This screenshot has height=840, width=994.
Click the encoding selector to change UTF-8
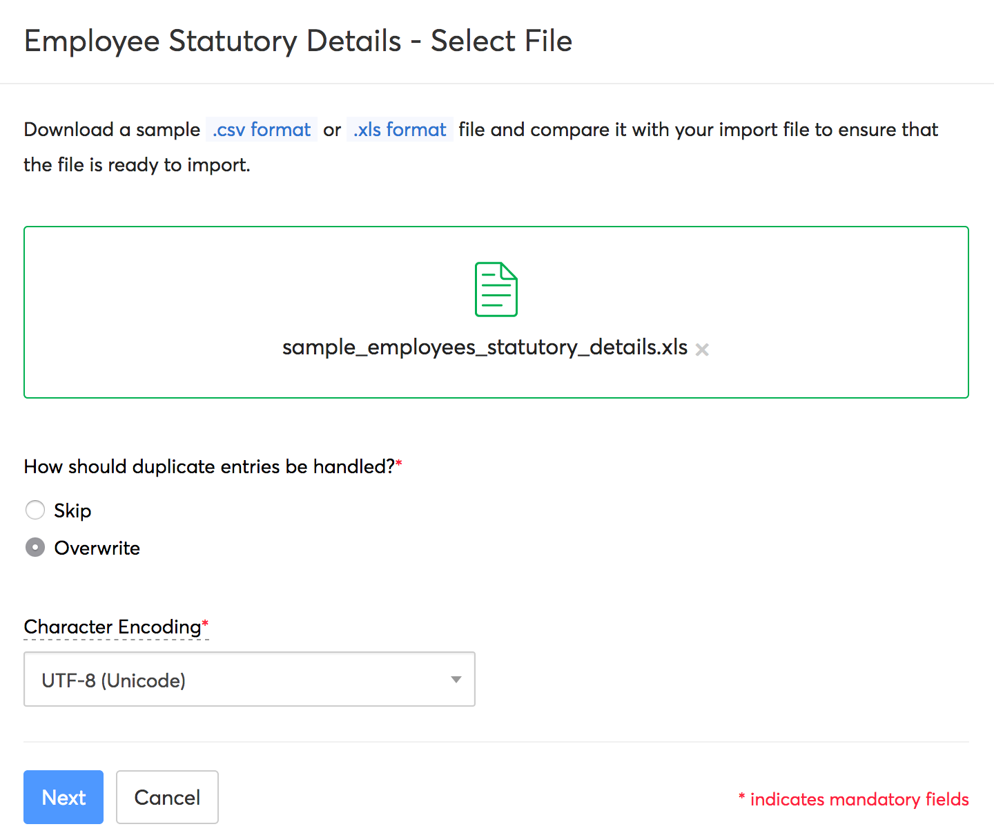[248, 680]
